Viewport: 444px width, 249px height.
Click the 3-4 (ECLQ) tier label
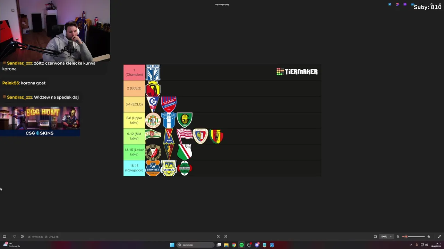tap(134, 104)
